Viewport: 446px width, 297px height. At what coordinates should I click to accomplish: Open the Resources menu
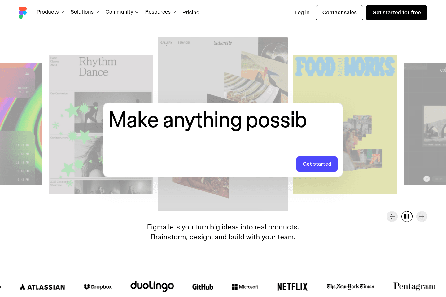(160, 12)
